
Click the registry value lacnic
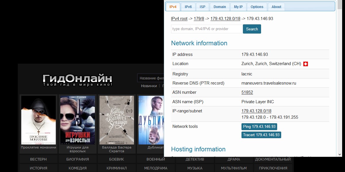click(247, 74)
